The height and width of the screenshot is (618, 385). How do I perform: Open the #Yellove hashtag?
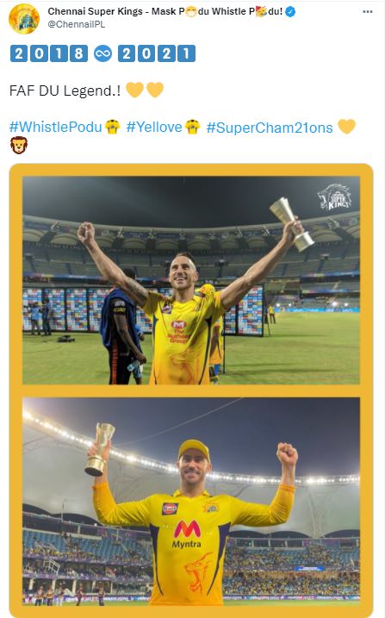pyautogui.click(x=154, y=127)
